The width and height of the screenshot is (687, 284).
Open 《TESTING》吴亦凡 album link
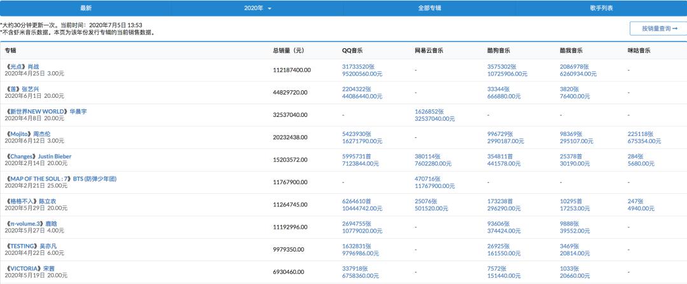[x=31, y=246]
